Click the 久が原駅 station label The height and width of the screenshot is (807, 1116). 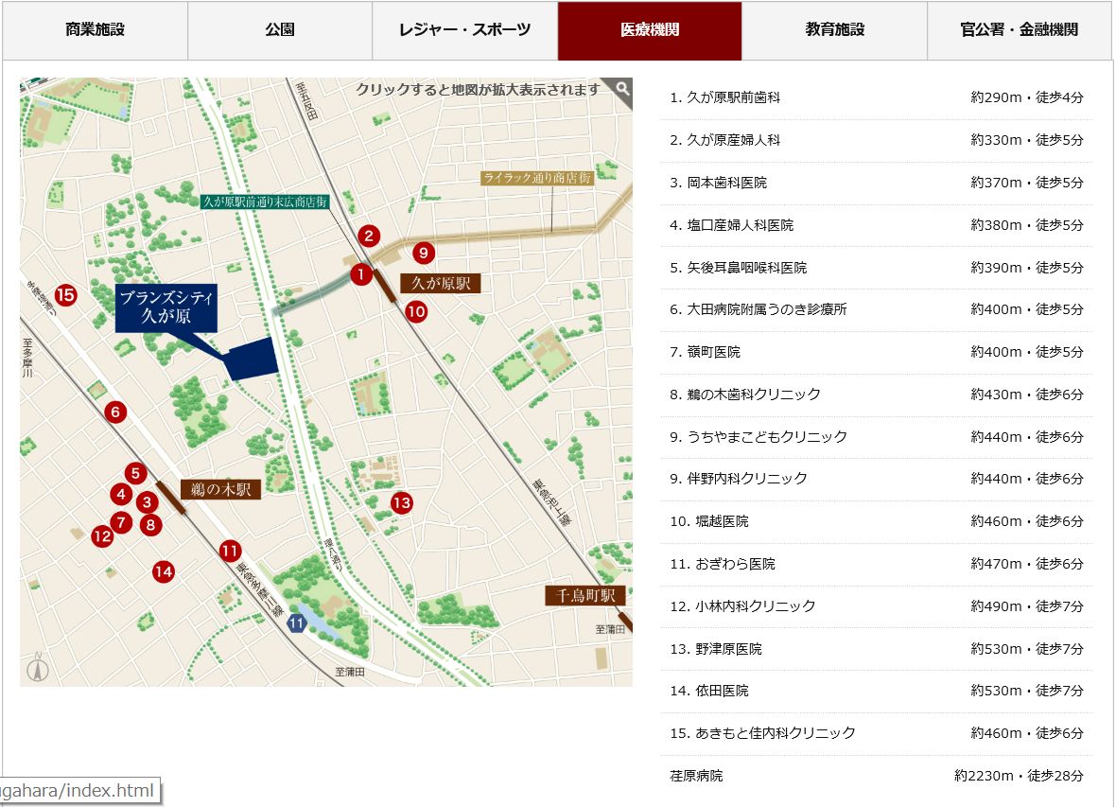tap(441, 283)
